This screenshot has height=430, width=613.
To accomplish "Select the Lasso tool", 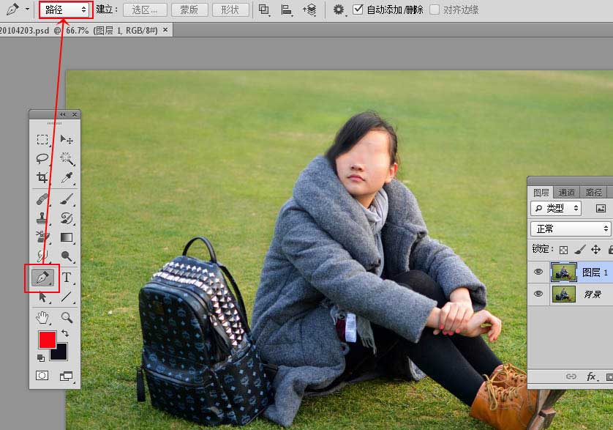I will tap(42, 158).
